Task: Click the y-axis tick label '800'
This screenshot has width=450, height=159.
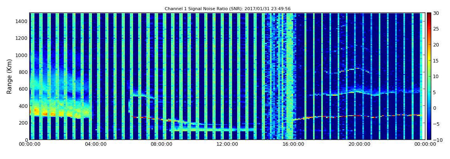Action: (x=23, y=72)
